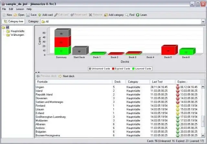The image size is (207, 144).
Task: Click table scrollbar down arrow
Action: pos(203,135)
